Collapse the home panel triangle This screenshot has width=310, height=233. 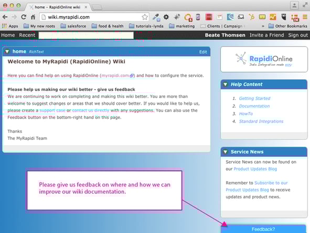(7, 52)
